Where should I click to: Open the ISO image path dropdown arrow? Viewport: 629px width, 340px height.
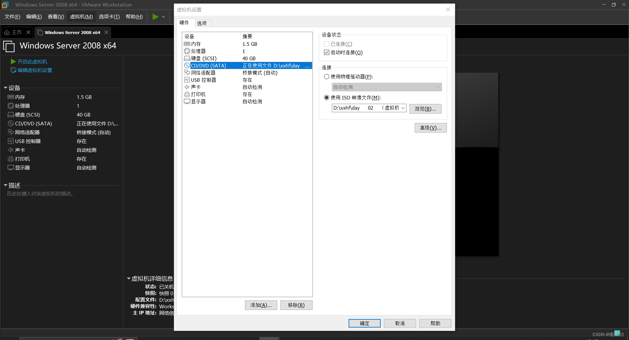(x=403, y=108)
